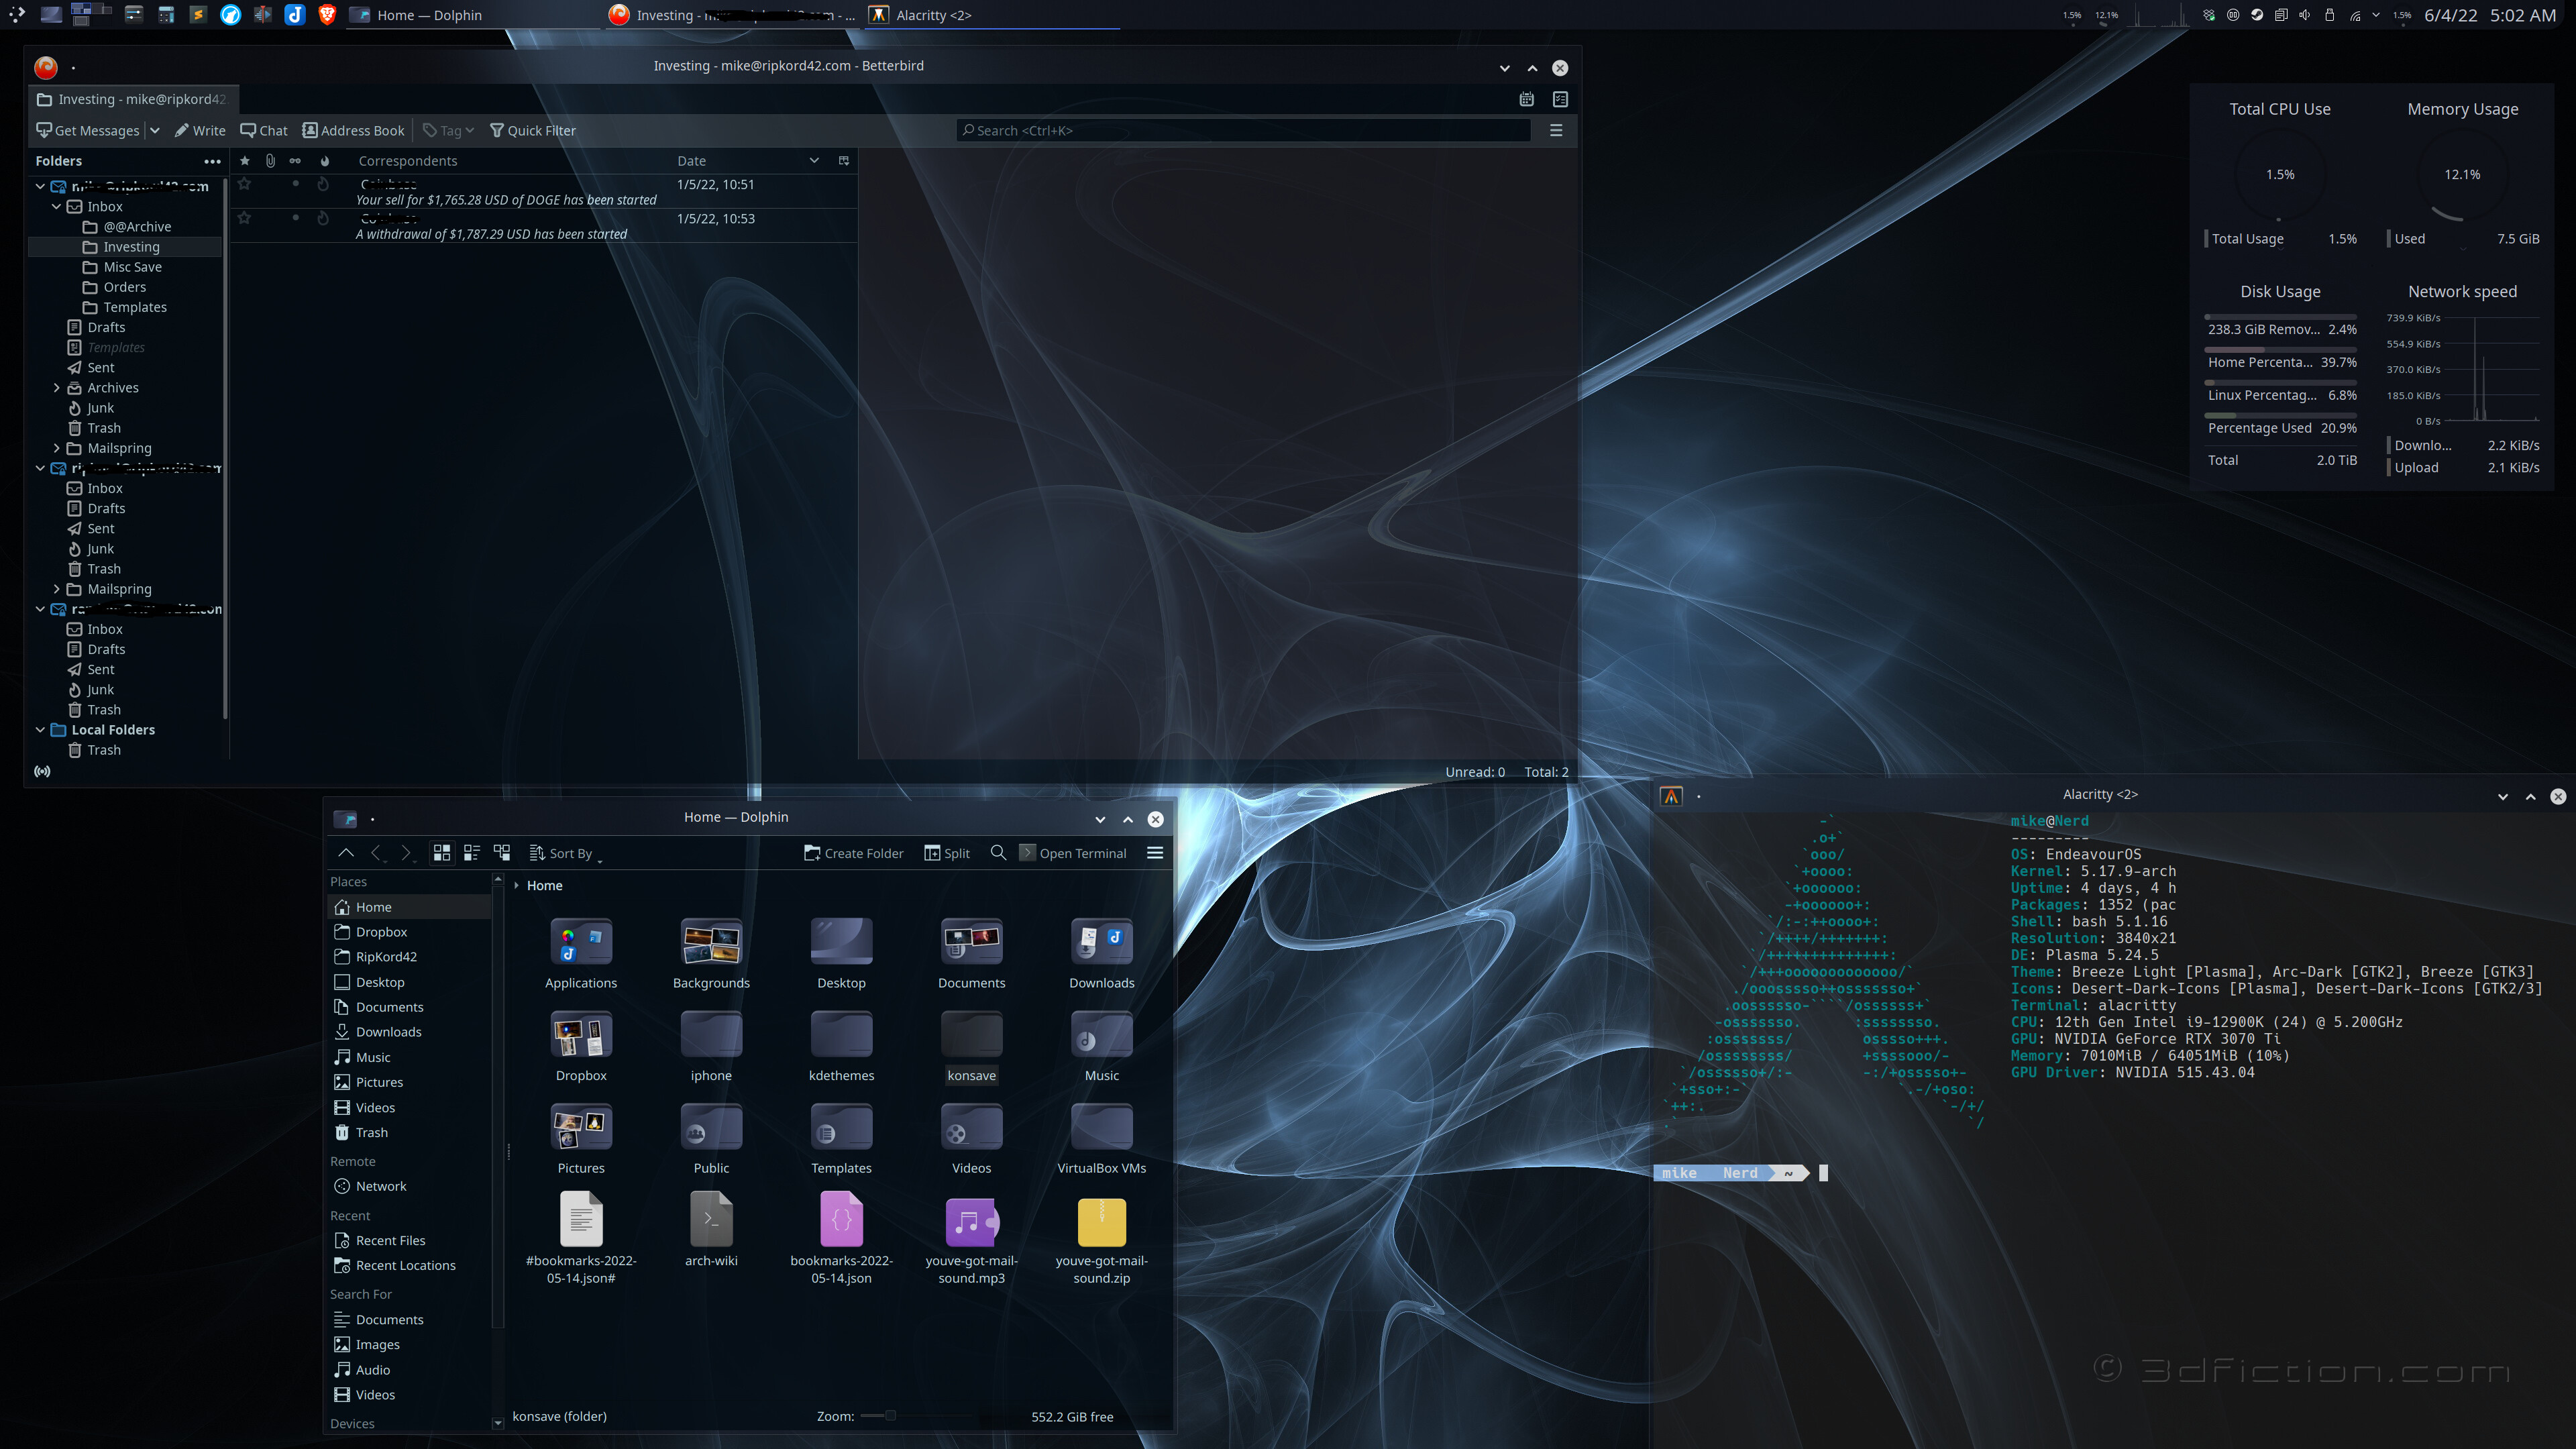The image size is (2576, 1449).
Task: Go forward in Dolphin
Action: coord(406,853)
